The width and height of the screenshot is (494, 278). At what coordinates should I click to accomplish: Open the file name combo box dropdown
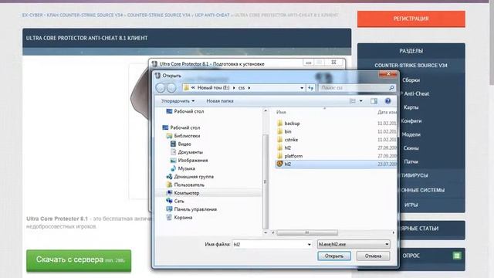click(x=309, y=244)
